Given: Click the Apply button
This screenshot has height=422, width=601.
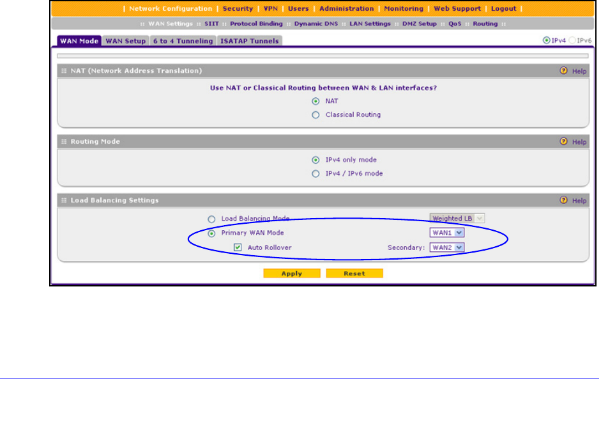Looking at the screenshot, I should (x=291, y=274).
